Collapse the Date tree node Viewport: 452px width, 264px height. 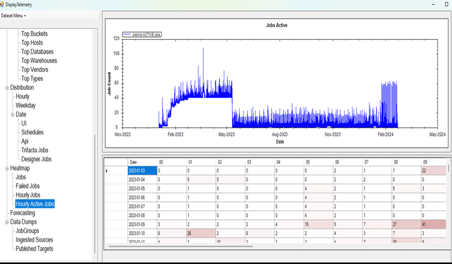point(12,115)
